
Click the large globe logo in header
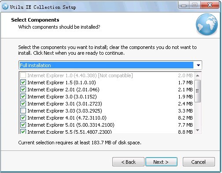click(207, 24)
